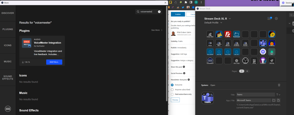
Task: Click the Publish: Immediately setting
Action: point(179,48)
